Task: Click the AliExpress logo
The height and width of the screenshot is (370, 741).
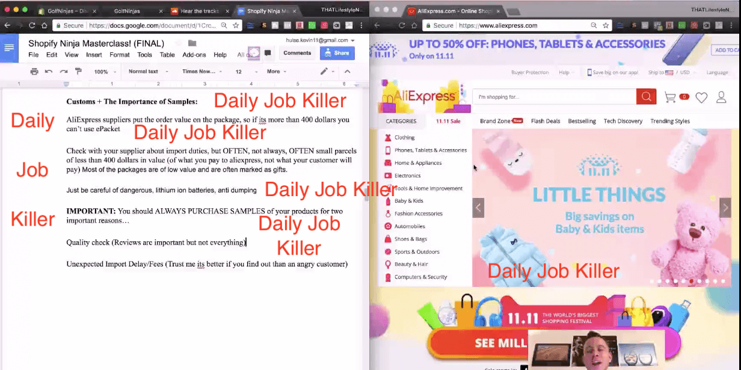Action: (425, 96)
